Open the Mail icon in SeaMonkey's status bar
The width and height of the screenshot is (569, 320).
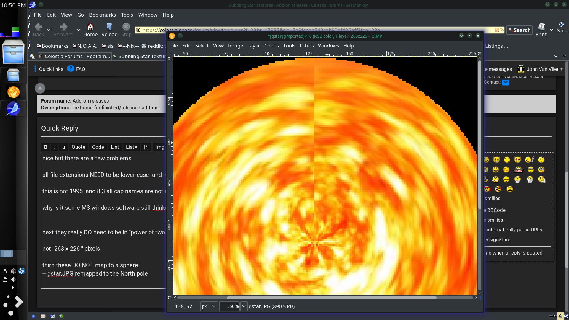coord(43,316)
